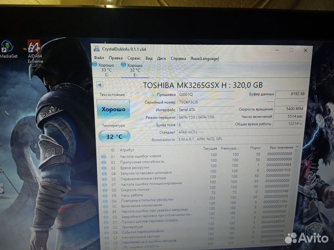334x250 pixels.
Task: Open the Правка menu
Action: click(116, 58)
